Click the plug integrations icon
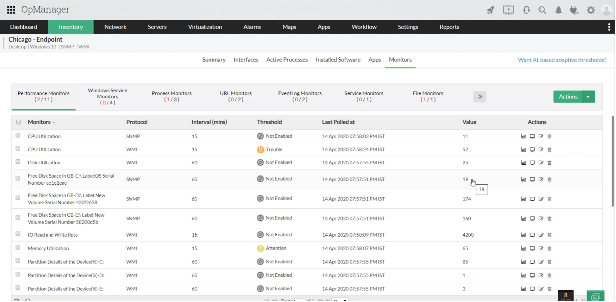Screen dimensions: 616x302 click(x=574, y=10)
